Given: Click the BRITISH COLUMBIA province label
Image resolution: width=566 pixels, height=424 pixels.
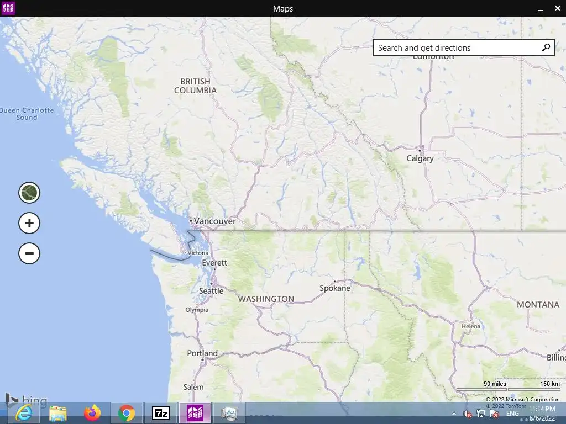Looking at the screenshot, I should pyautogui.click(x=195, y=86).
